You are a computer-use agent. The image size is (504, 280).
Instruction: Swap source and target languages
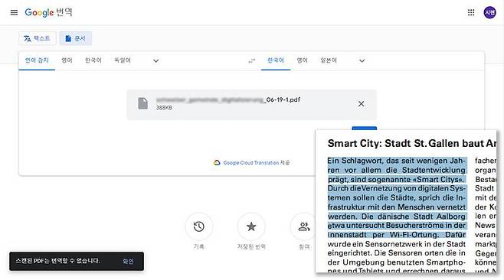coord(252,60)
